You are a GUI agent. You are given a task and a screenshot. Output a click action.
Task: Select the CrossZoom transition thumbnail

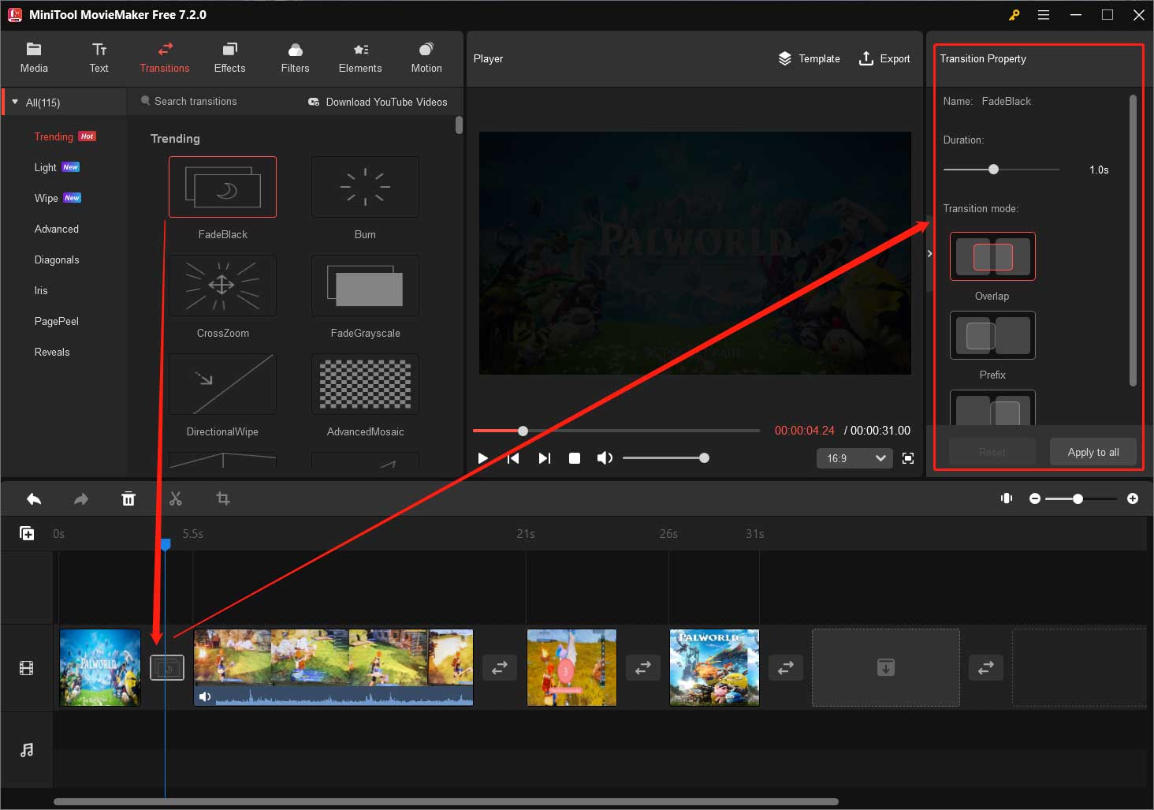point(223,286)
